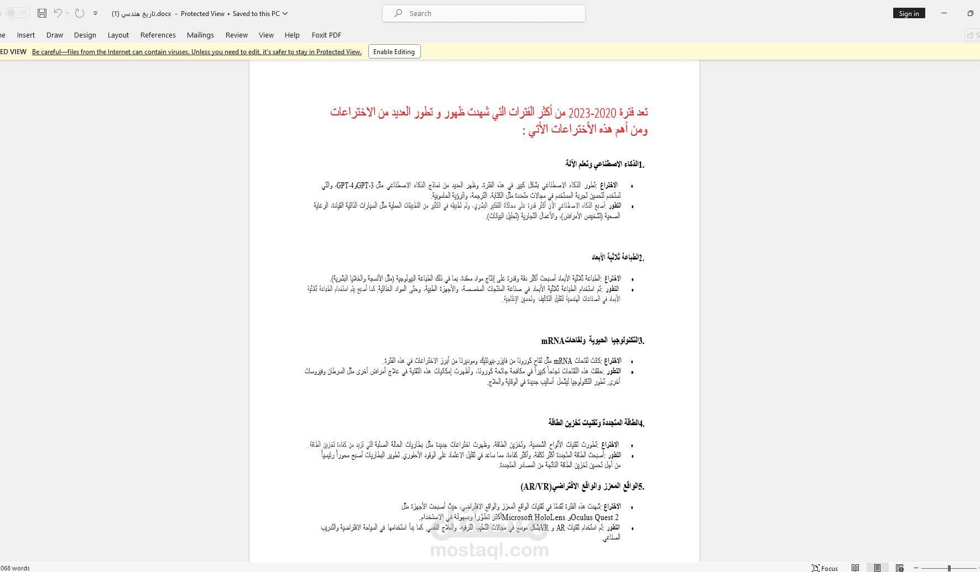Click the Restore Down window button
980x572 pixels.
coord(970,13)
